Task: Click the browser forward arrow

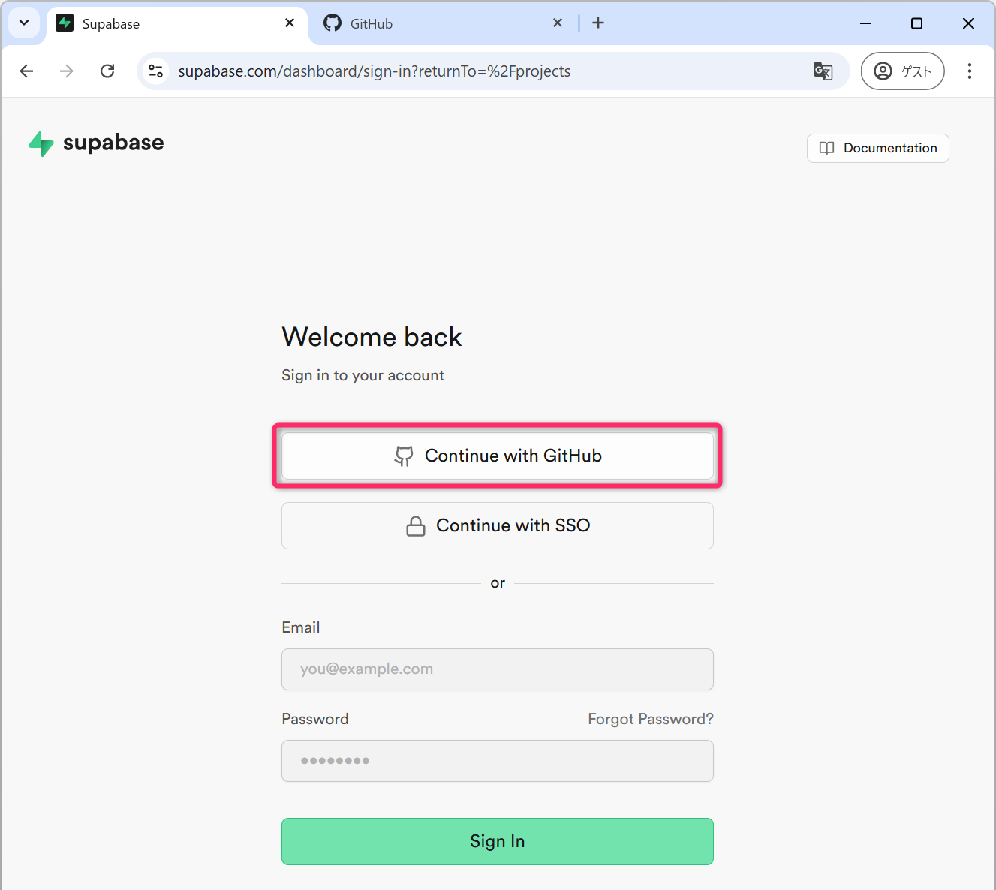Action: 67,71
